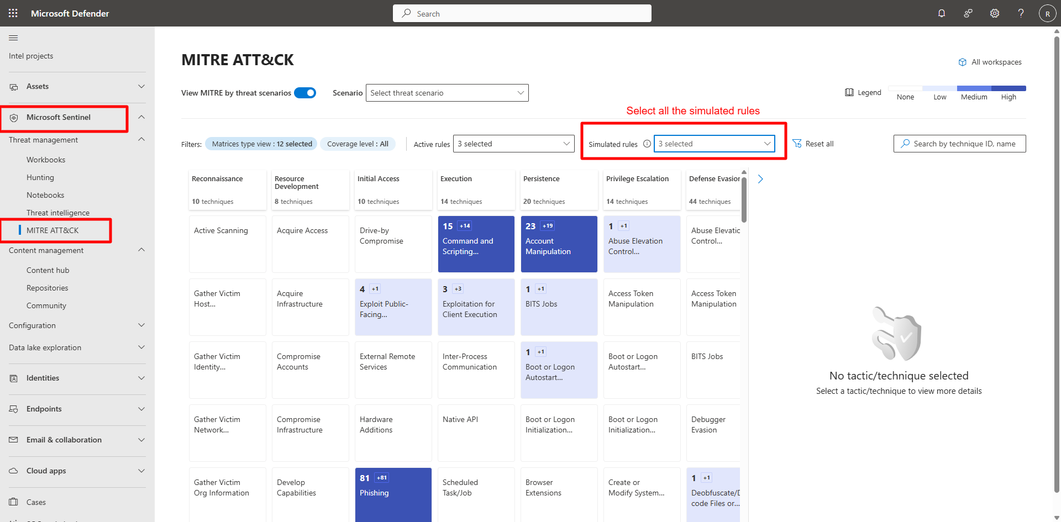
Task: Open the community feedback icon in header
Action: tap(968, 13)
